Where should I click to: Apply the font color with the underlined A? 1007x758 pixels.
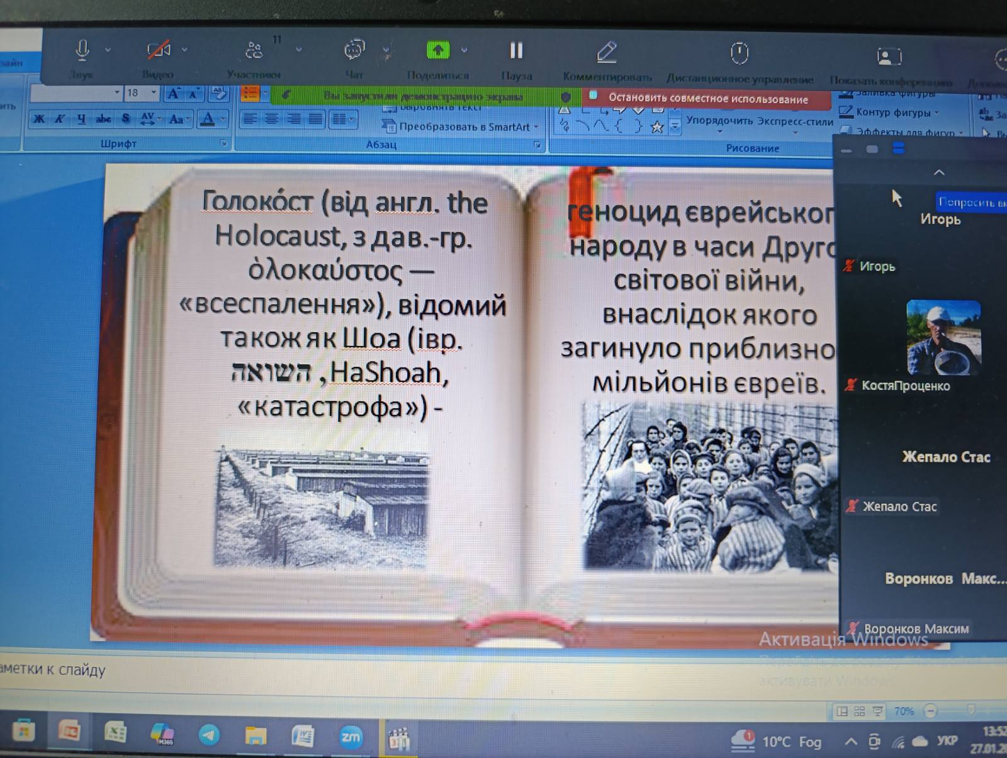pyautogui.click(x=207, y=119)
